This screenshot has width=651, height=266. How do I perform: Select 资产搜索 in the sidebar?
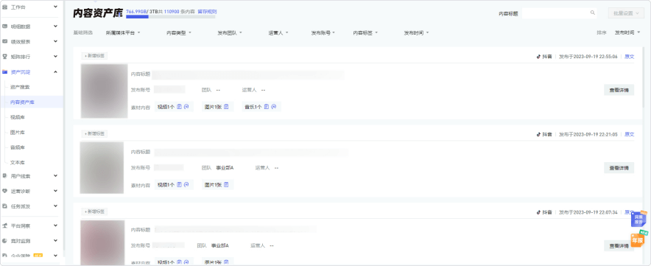(20, 87)
